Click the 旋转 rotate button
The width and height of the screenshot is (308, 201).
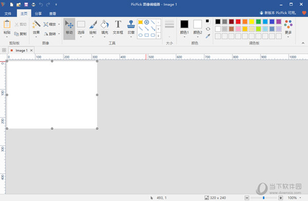[x=50, y=34]
